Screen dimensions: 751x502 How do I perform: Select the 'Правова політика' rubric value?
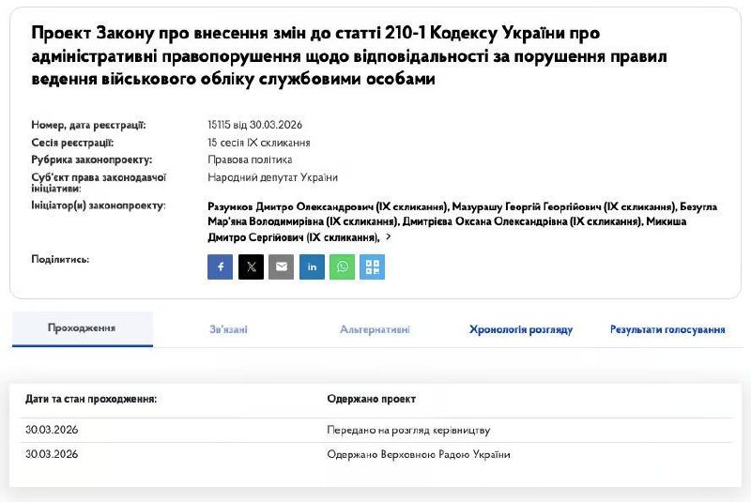point(250,160)
